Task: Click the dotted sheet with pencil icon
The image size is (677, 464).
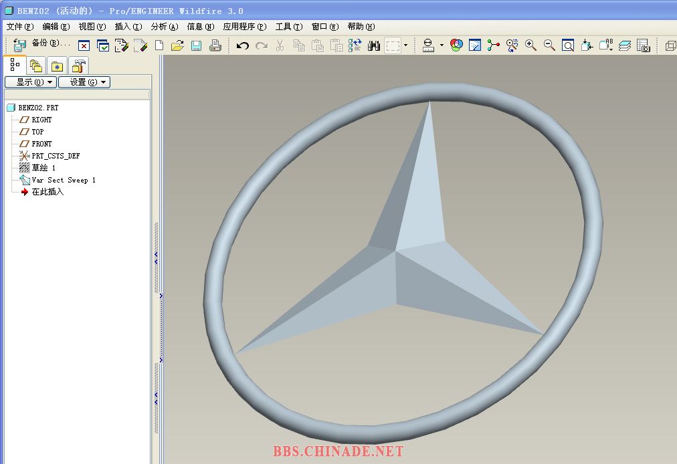Action: [x=140, y=45]
